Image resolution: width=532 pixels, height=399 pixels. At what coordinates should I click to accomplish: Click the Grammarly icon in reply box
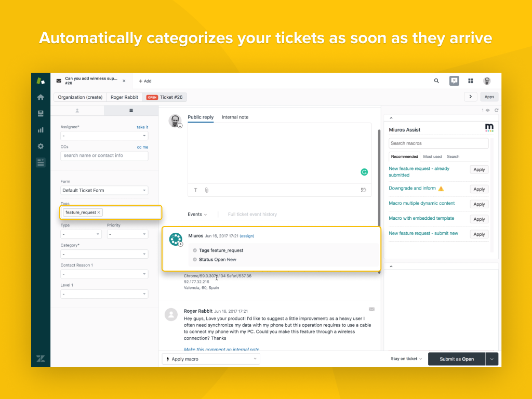tap(365, 172)
